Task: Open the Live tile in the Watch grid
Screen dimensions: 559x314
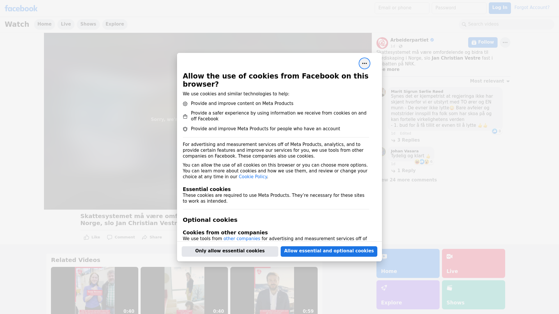Action: click(x=473, y=263)
